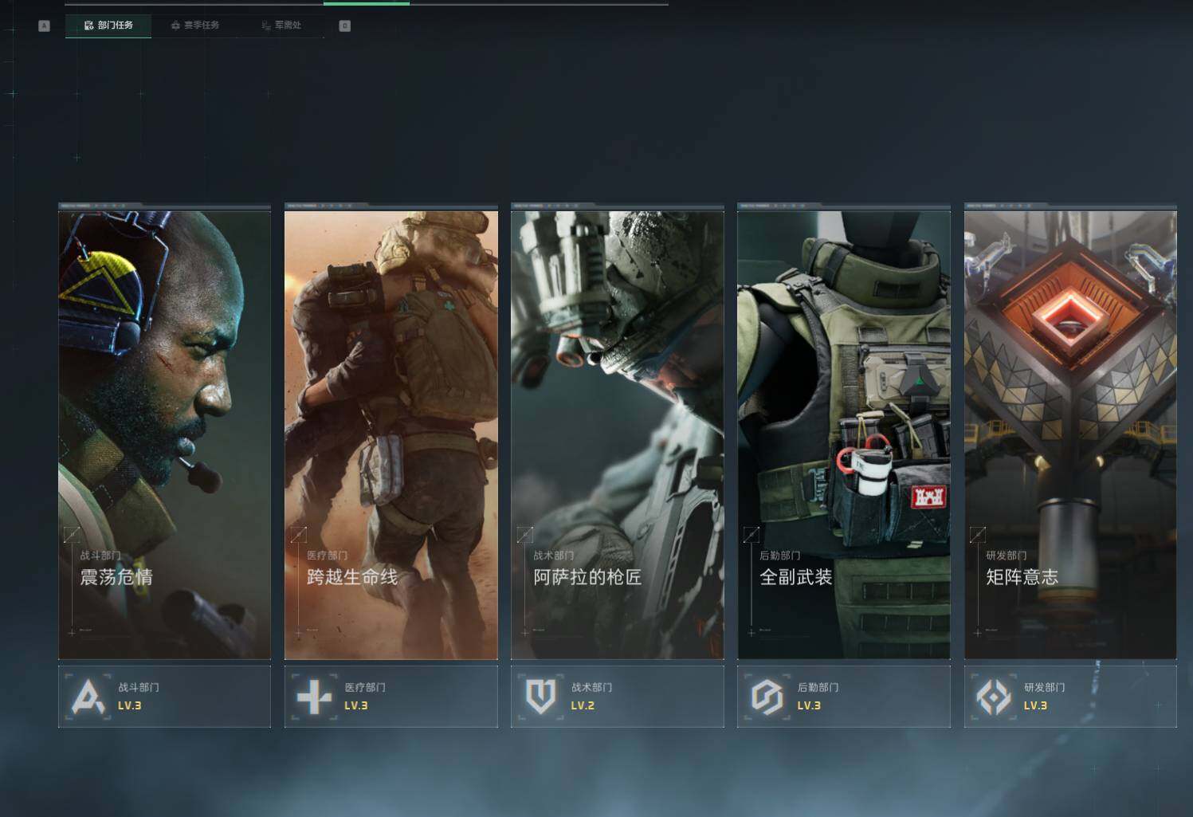1193x817 pixels.
Task: Click the 研发部门 diamond icon
Action: click(994, 697)
